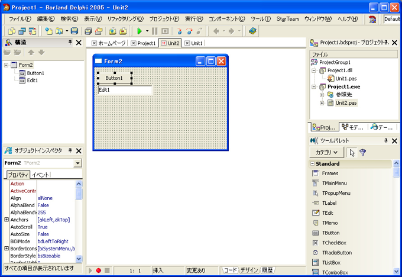Collapse the Form2 node in Structure tree

pyautogui.click(x=6, y=65)
